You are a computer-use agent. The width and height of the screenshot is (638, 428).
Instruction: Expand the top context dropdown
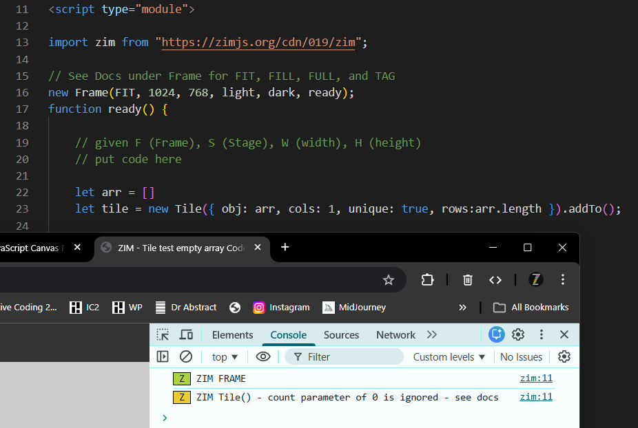[225, 356]
